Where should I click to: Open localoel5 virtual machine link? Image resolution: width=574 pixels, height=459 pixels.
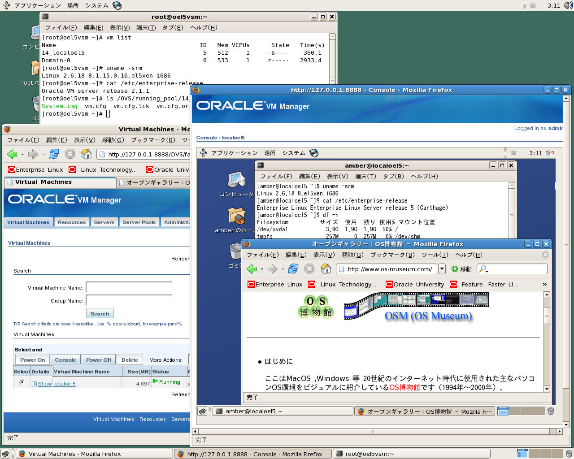click(x=65, y=384)
